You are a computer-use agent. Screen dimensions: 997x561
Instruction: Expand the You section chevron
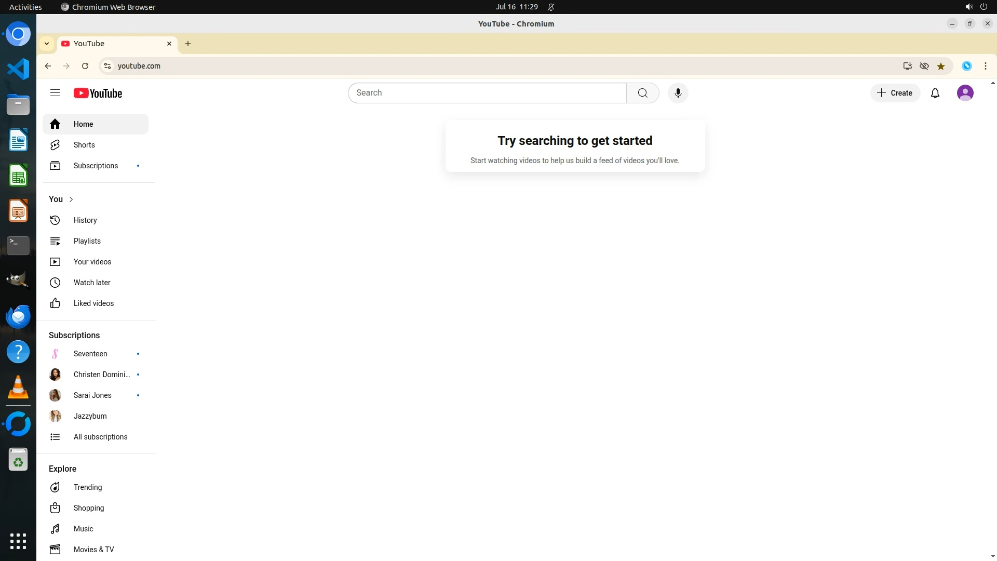click(x=71, y=199)
